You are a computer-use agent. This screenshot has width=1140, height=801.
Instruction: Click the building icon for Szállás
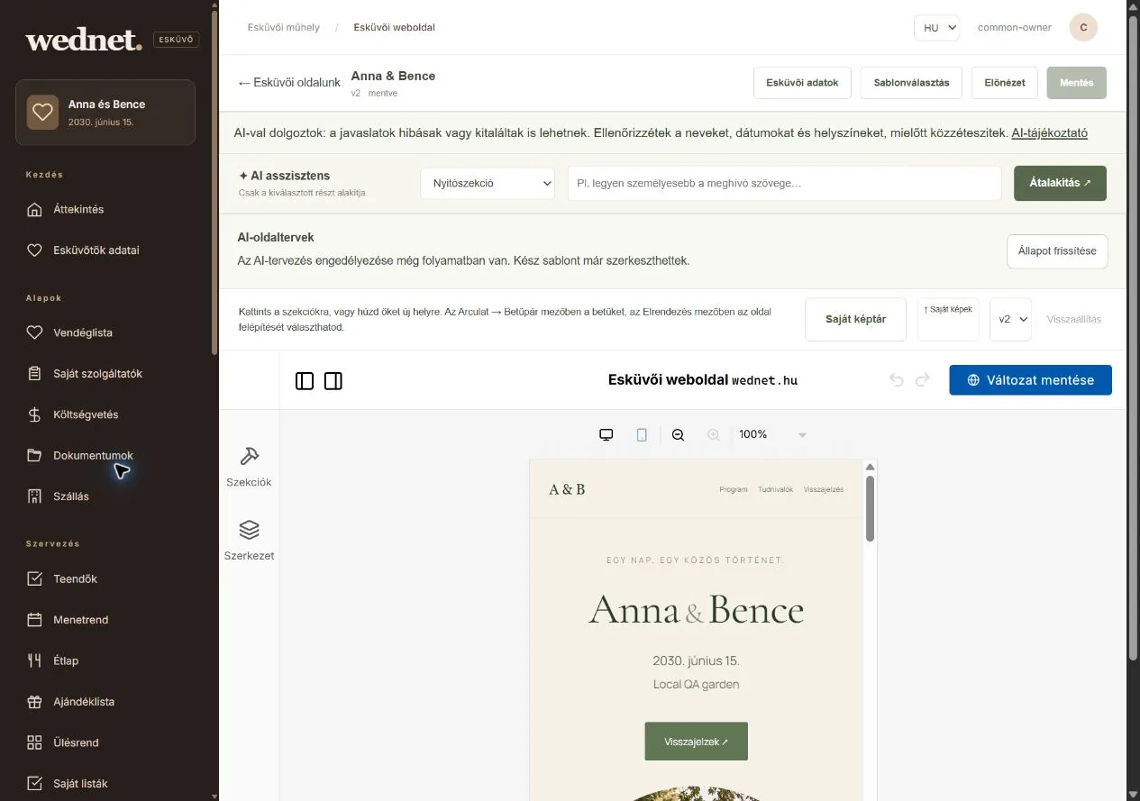[x=34, y=496]
